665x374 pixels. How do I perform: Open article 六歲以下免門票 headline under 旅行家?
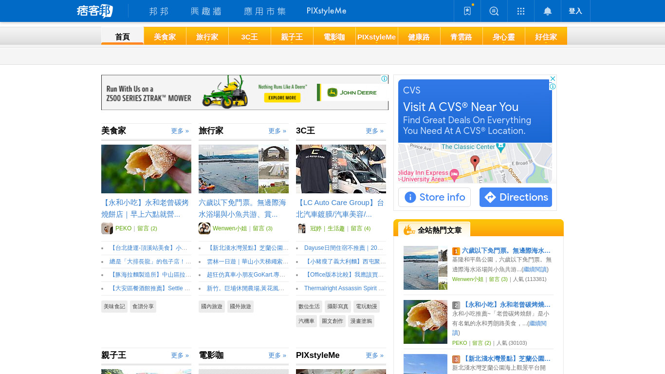point(242,208)
